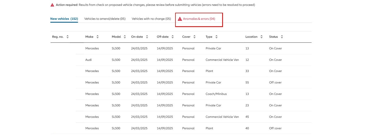
Task: Click Private Car in Location 55 row
Action: coord(213,82)
